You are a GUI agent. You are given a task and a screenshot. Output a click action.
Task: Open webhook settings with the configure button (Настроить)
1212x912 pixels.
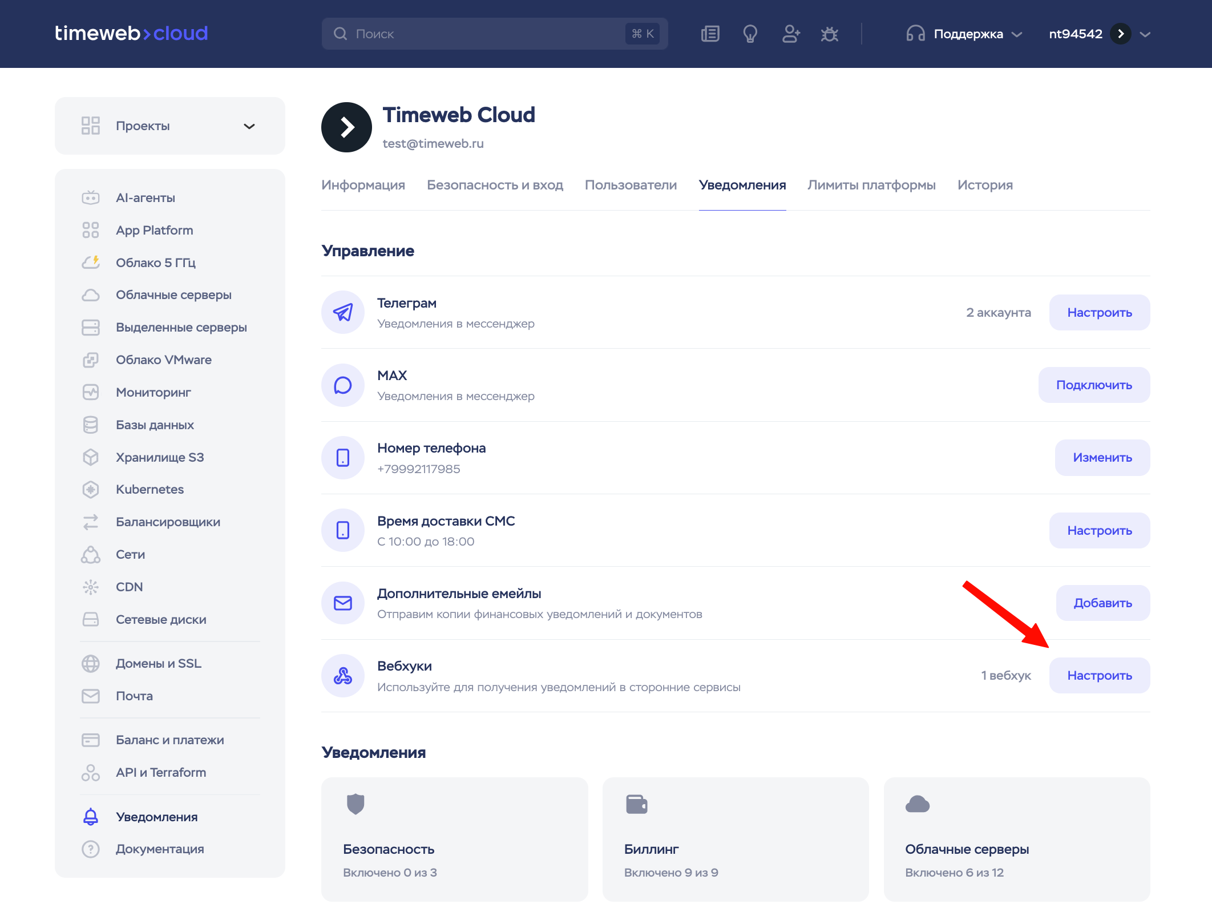pos(1099,675)
